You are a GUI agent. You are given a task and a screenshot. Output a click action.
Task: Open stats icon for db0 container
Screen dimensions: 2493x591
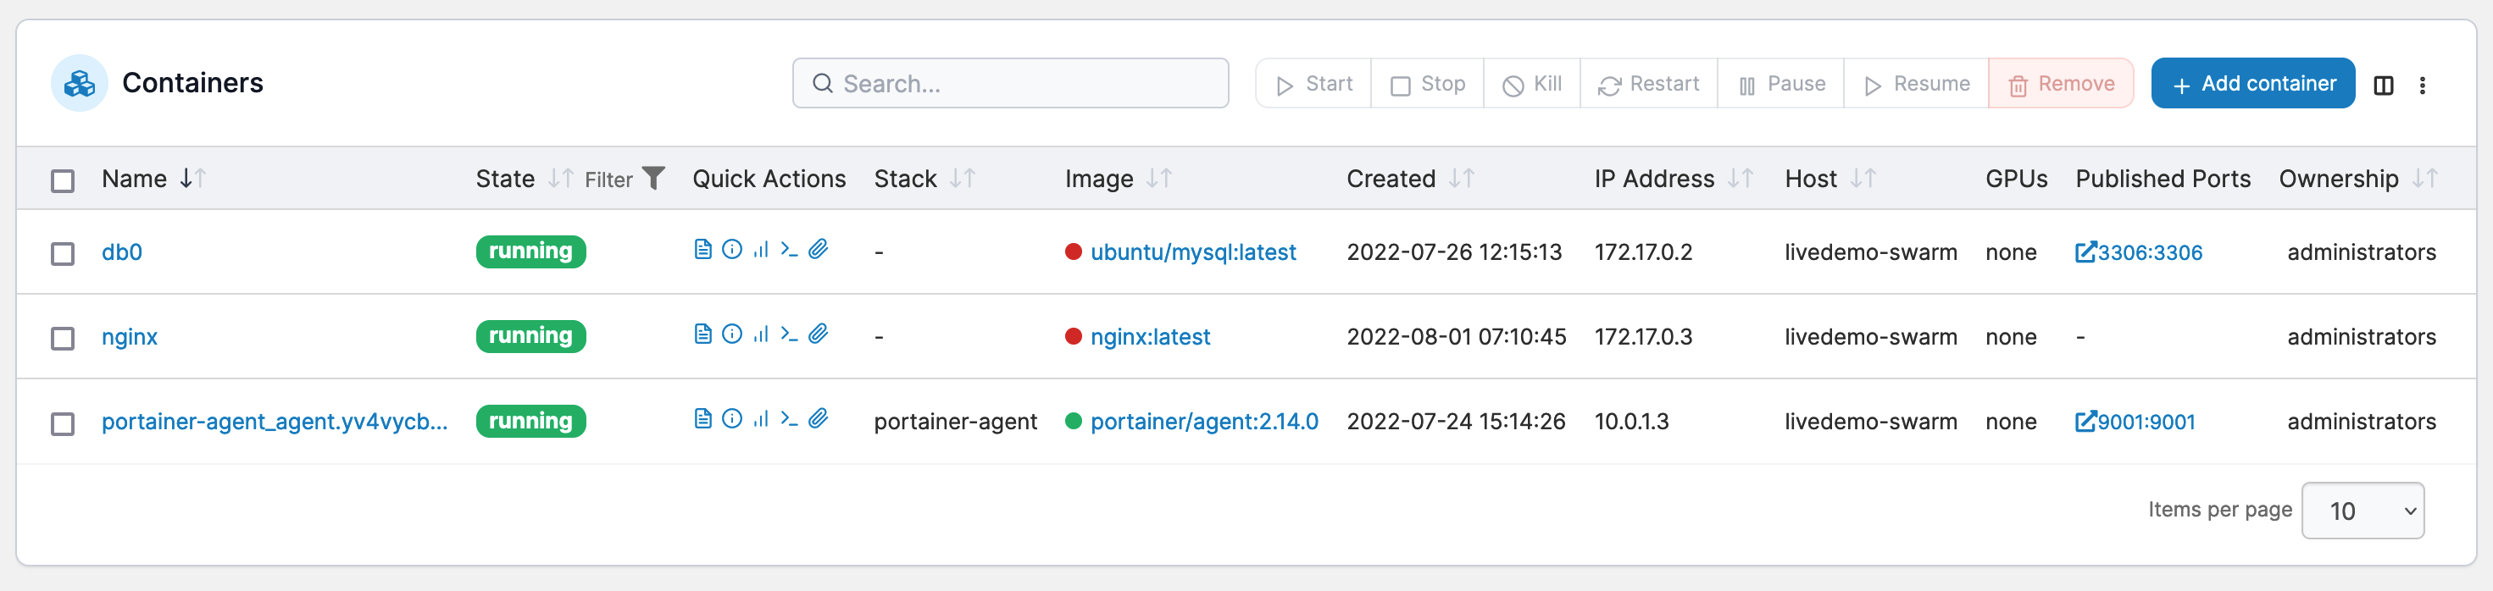(761, 250)
